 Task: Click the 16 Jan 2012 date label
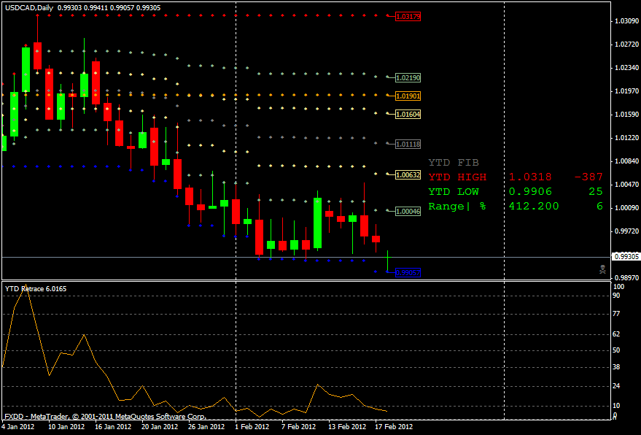tap(113, 427)
